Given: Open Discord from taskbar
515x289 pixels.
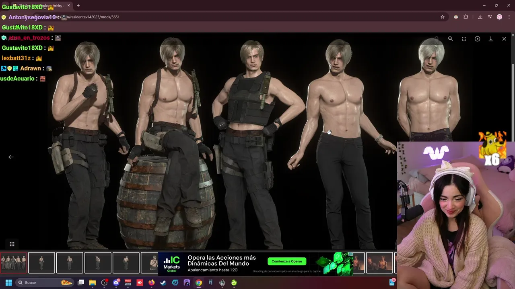Looking at the screenshot, I should (116, 283).
